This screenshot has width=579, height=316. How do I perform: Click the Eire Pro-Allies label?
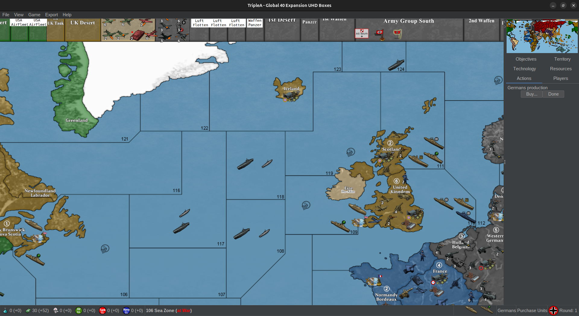[x=348, y=189]
